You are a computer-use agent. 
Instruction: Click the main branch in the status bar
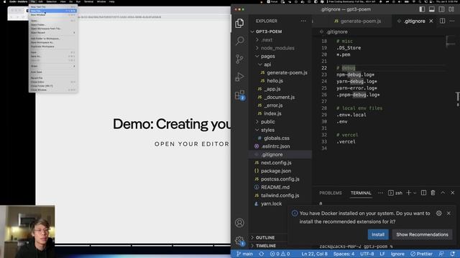coord(244,254)
